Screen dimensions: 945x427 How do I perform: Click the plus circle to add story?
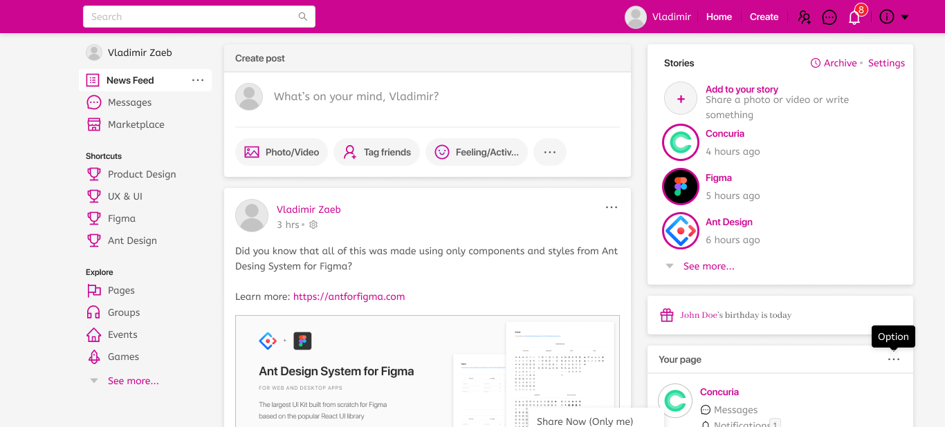(x=681, y=99)
